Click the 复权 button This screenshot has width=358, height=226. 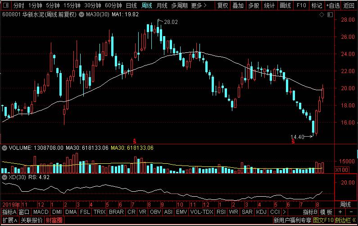(222, 5)
